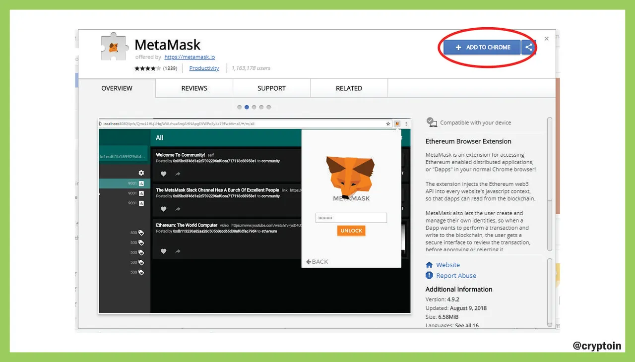
Task: Switch to the Reviews tab
Action: pos(194,88)
